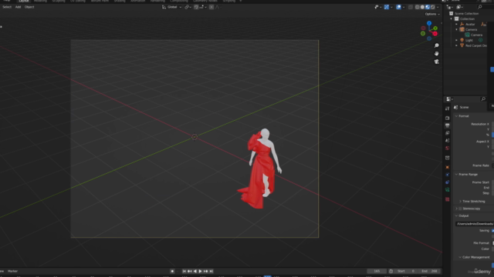
Task: Click the green Y axis on navigation gizmo
Action: (x=435, y=28)
